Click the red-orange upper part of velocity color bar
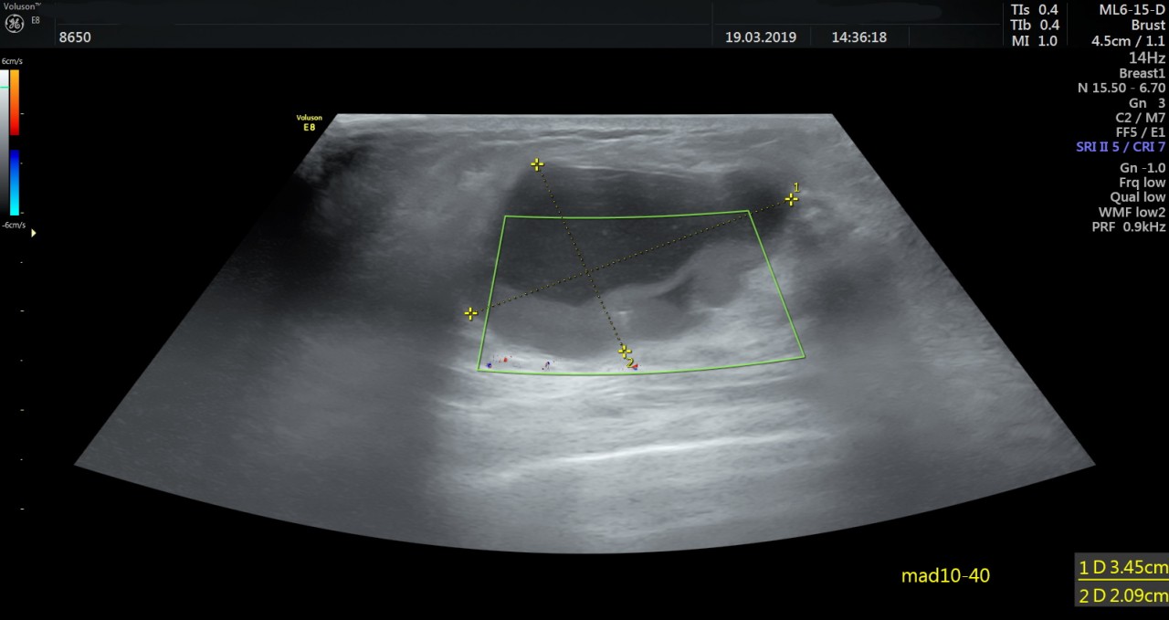The width and height of the screenshot is (1169, 620). 15,100
